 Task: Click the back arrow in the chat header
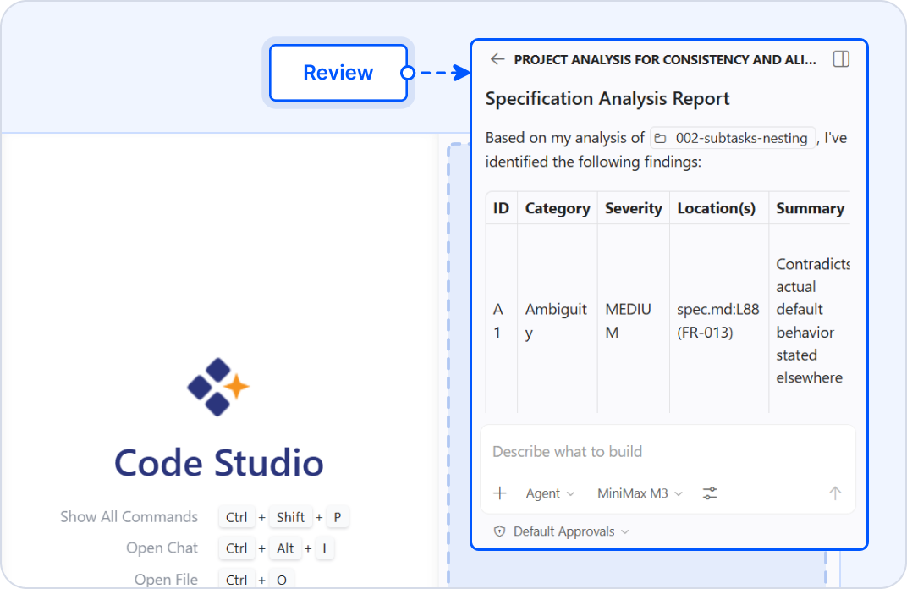497,59
